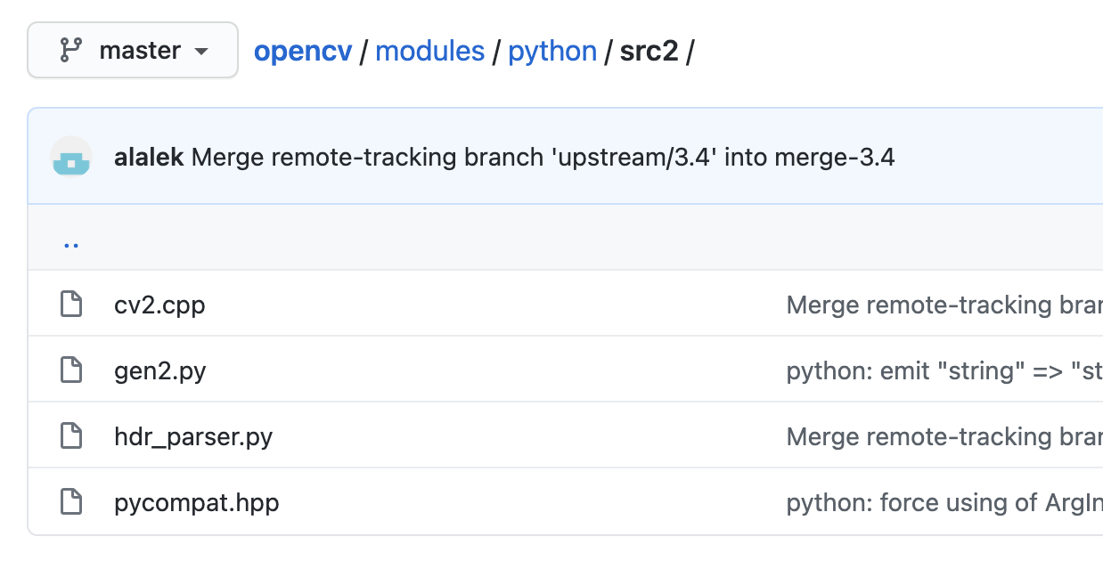Image resolution: width=1103 pixels, height=561 pixels.
Task: Navigate to modules folder breadcrumb
Action: [429, 51]
